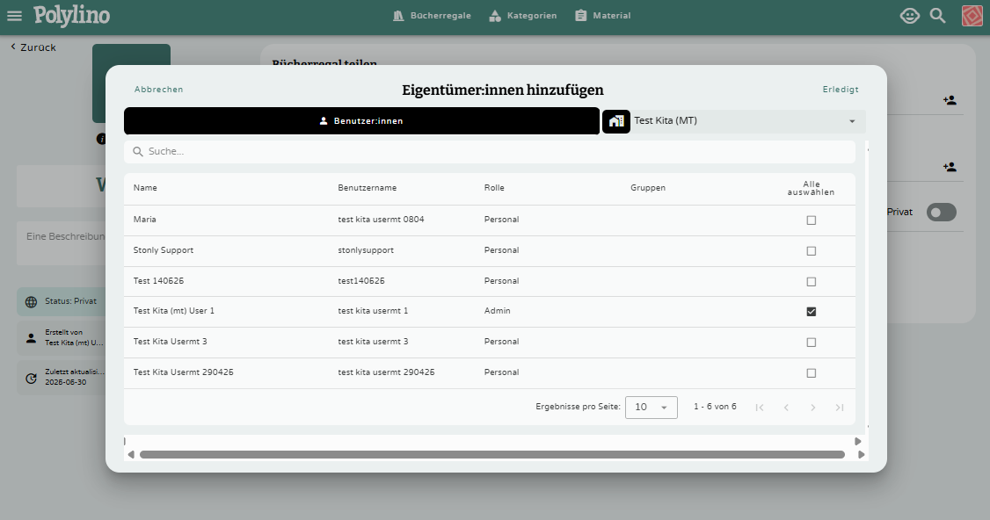Viewport: 990px width, 520px height.
Task: Click the Eine Beschreibung text field
Action: (62, 243)
